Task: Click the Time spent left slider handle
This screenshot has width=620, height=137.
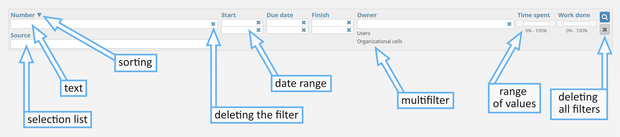Action: tap(520, 23)
